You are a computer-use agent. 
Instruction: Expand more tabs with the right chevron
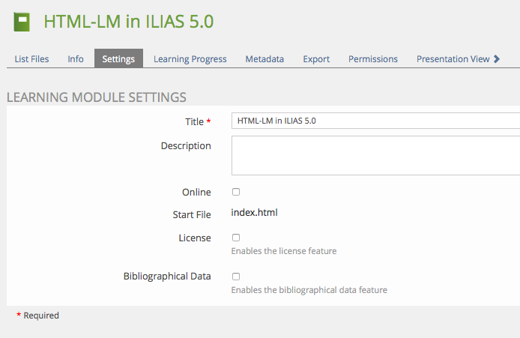pos(497,59)
